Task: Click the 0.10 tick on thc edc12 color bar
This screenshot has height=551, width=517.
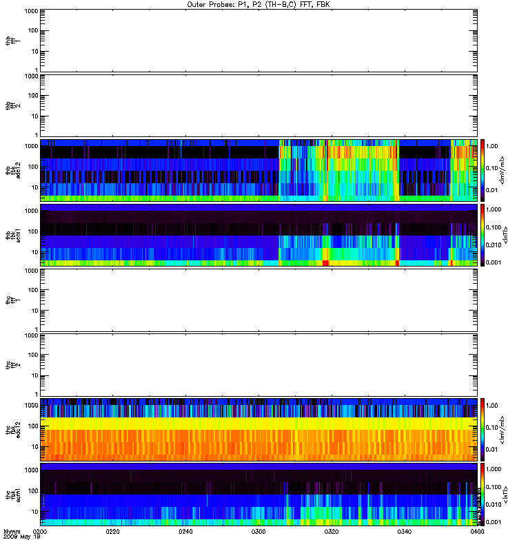Action: coord(491,428)
